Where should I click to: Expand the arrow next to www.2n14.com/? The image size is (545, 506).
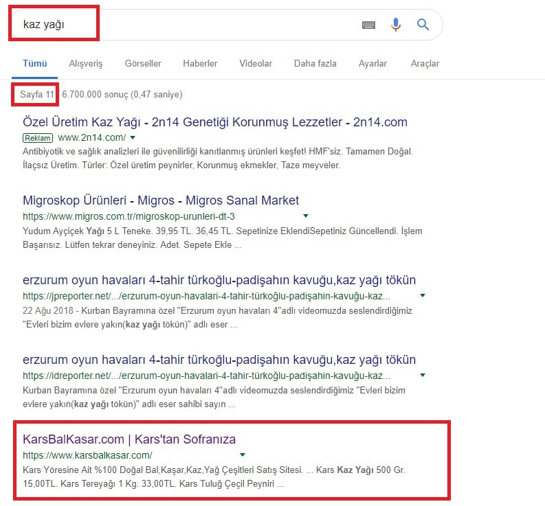coord(133,137)
